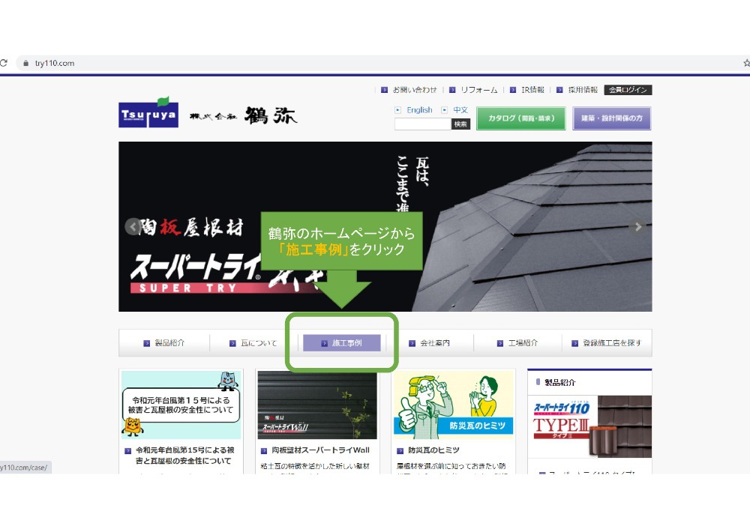This screenshot has height=529, width=750.
Task: Bookmark this page with the star icon
Action: click(x=747, y=63)
